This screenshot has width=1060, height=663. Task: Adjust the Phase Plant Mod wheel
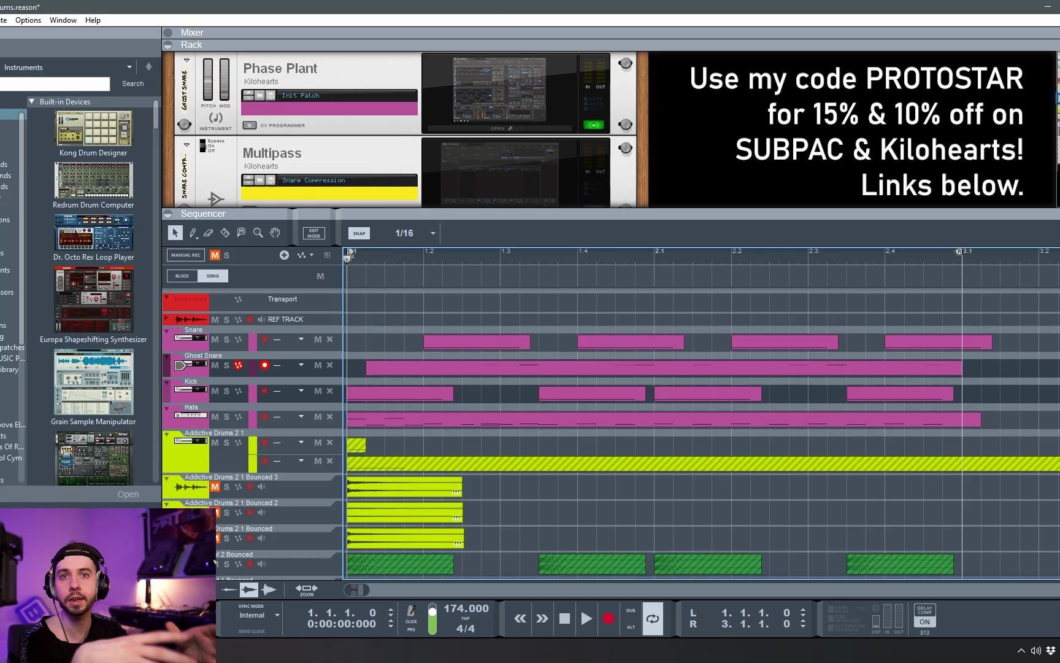(225, 79)
